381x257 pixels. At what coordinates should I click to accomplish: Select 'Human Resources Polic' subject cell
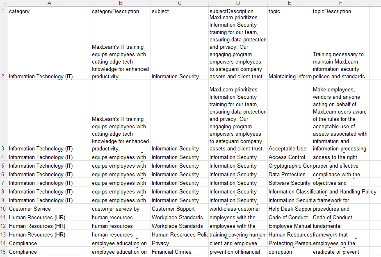(180, 234)
